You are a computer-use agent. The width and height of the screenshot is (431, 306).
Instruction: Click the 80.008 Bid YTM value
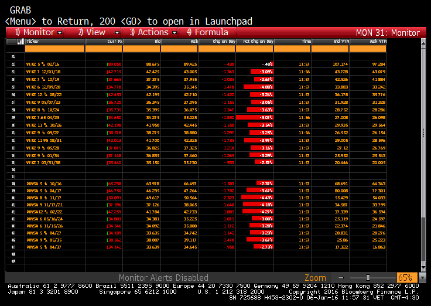[x=341, y=191]
